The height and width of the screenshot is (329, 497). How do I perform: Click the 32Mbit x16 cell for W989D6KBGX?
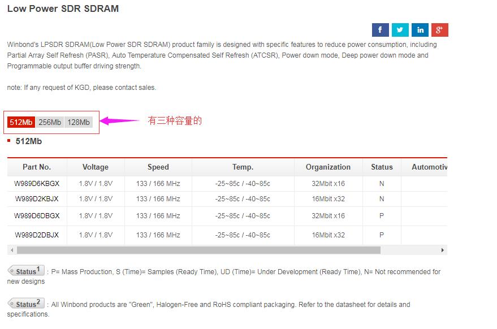coord(328,184)
